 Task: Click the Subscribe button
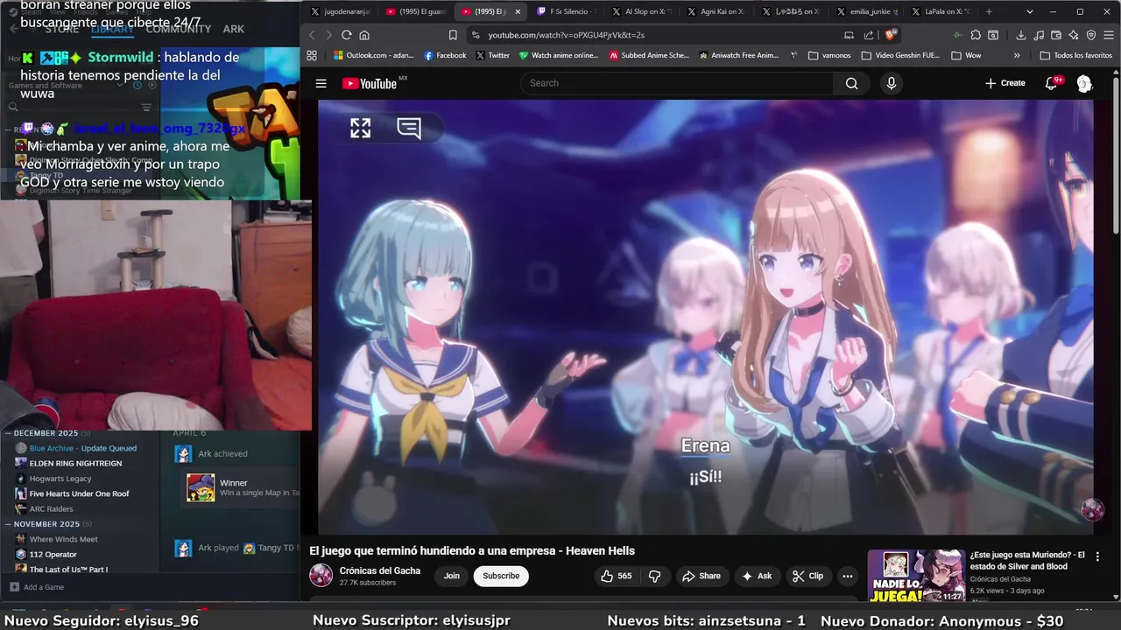click(501, 576)
